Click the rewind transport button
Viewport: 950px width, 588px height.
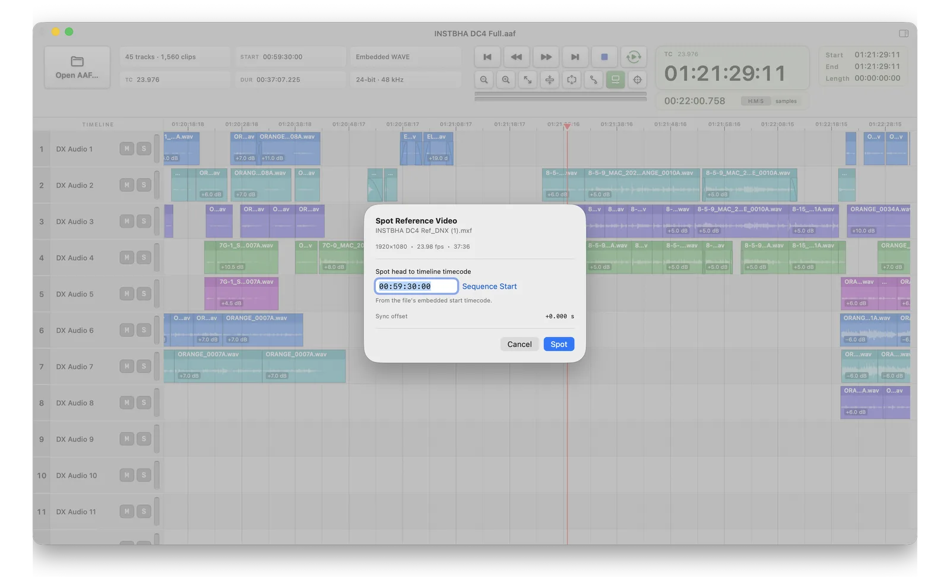[x=517, y=57]
